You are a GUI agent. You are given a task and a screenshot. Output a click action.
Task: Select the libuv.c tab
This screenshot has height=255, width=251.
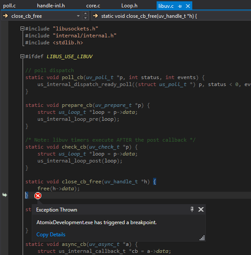pyautogui.click(x=166, y=6)
